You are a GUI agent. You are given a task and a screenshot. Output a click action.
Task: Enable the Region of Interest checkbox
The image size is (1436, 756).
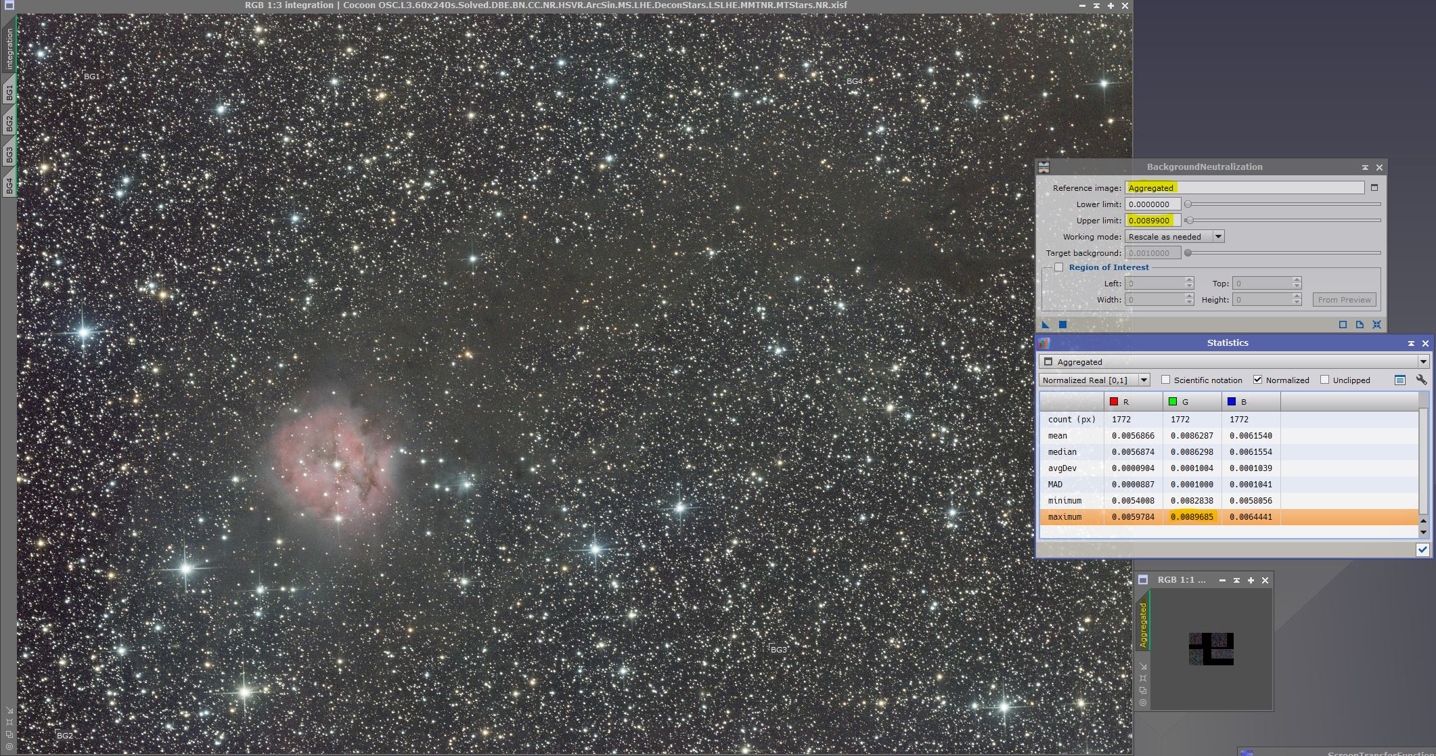(1059, 267)
